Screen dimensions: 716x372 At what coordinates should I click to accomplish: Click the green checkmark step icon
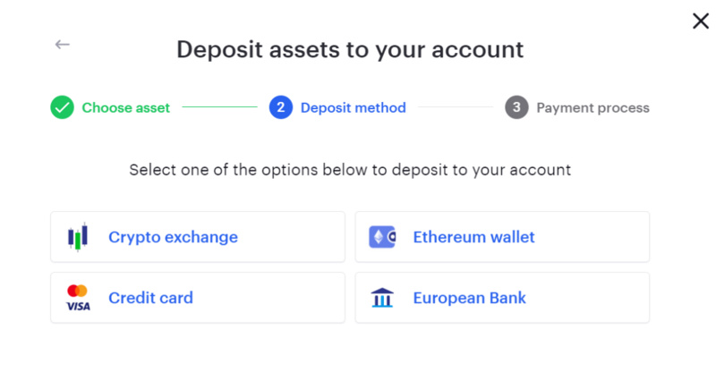[62, 108]
